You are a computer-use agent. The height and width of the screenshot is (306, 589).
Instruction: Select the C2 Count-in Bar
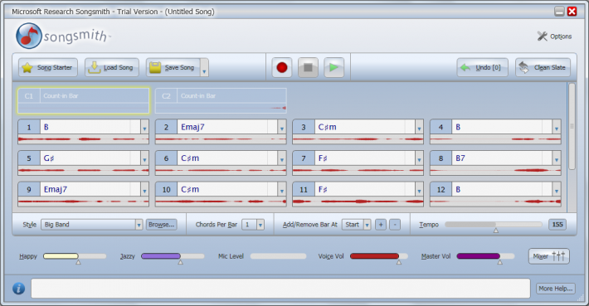pyautogui.click(x=221, y=100)
